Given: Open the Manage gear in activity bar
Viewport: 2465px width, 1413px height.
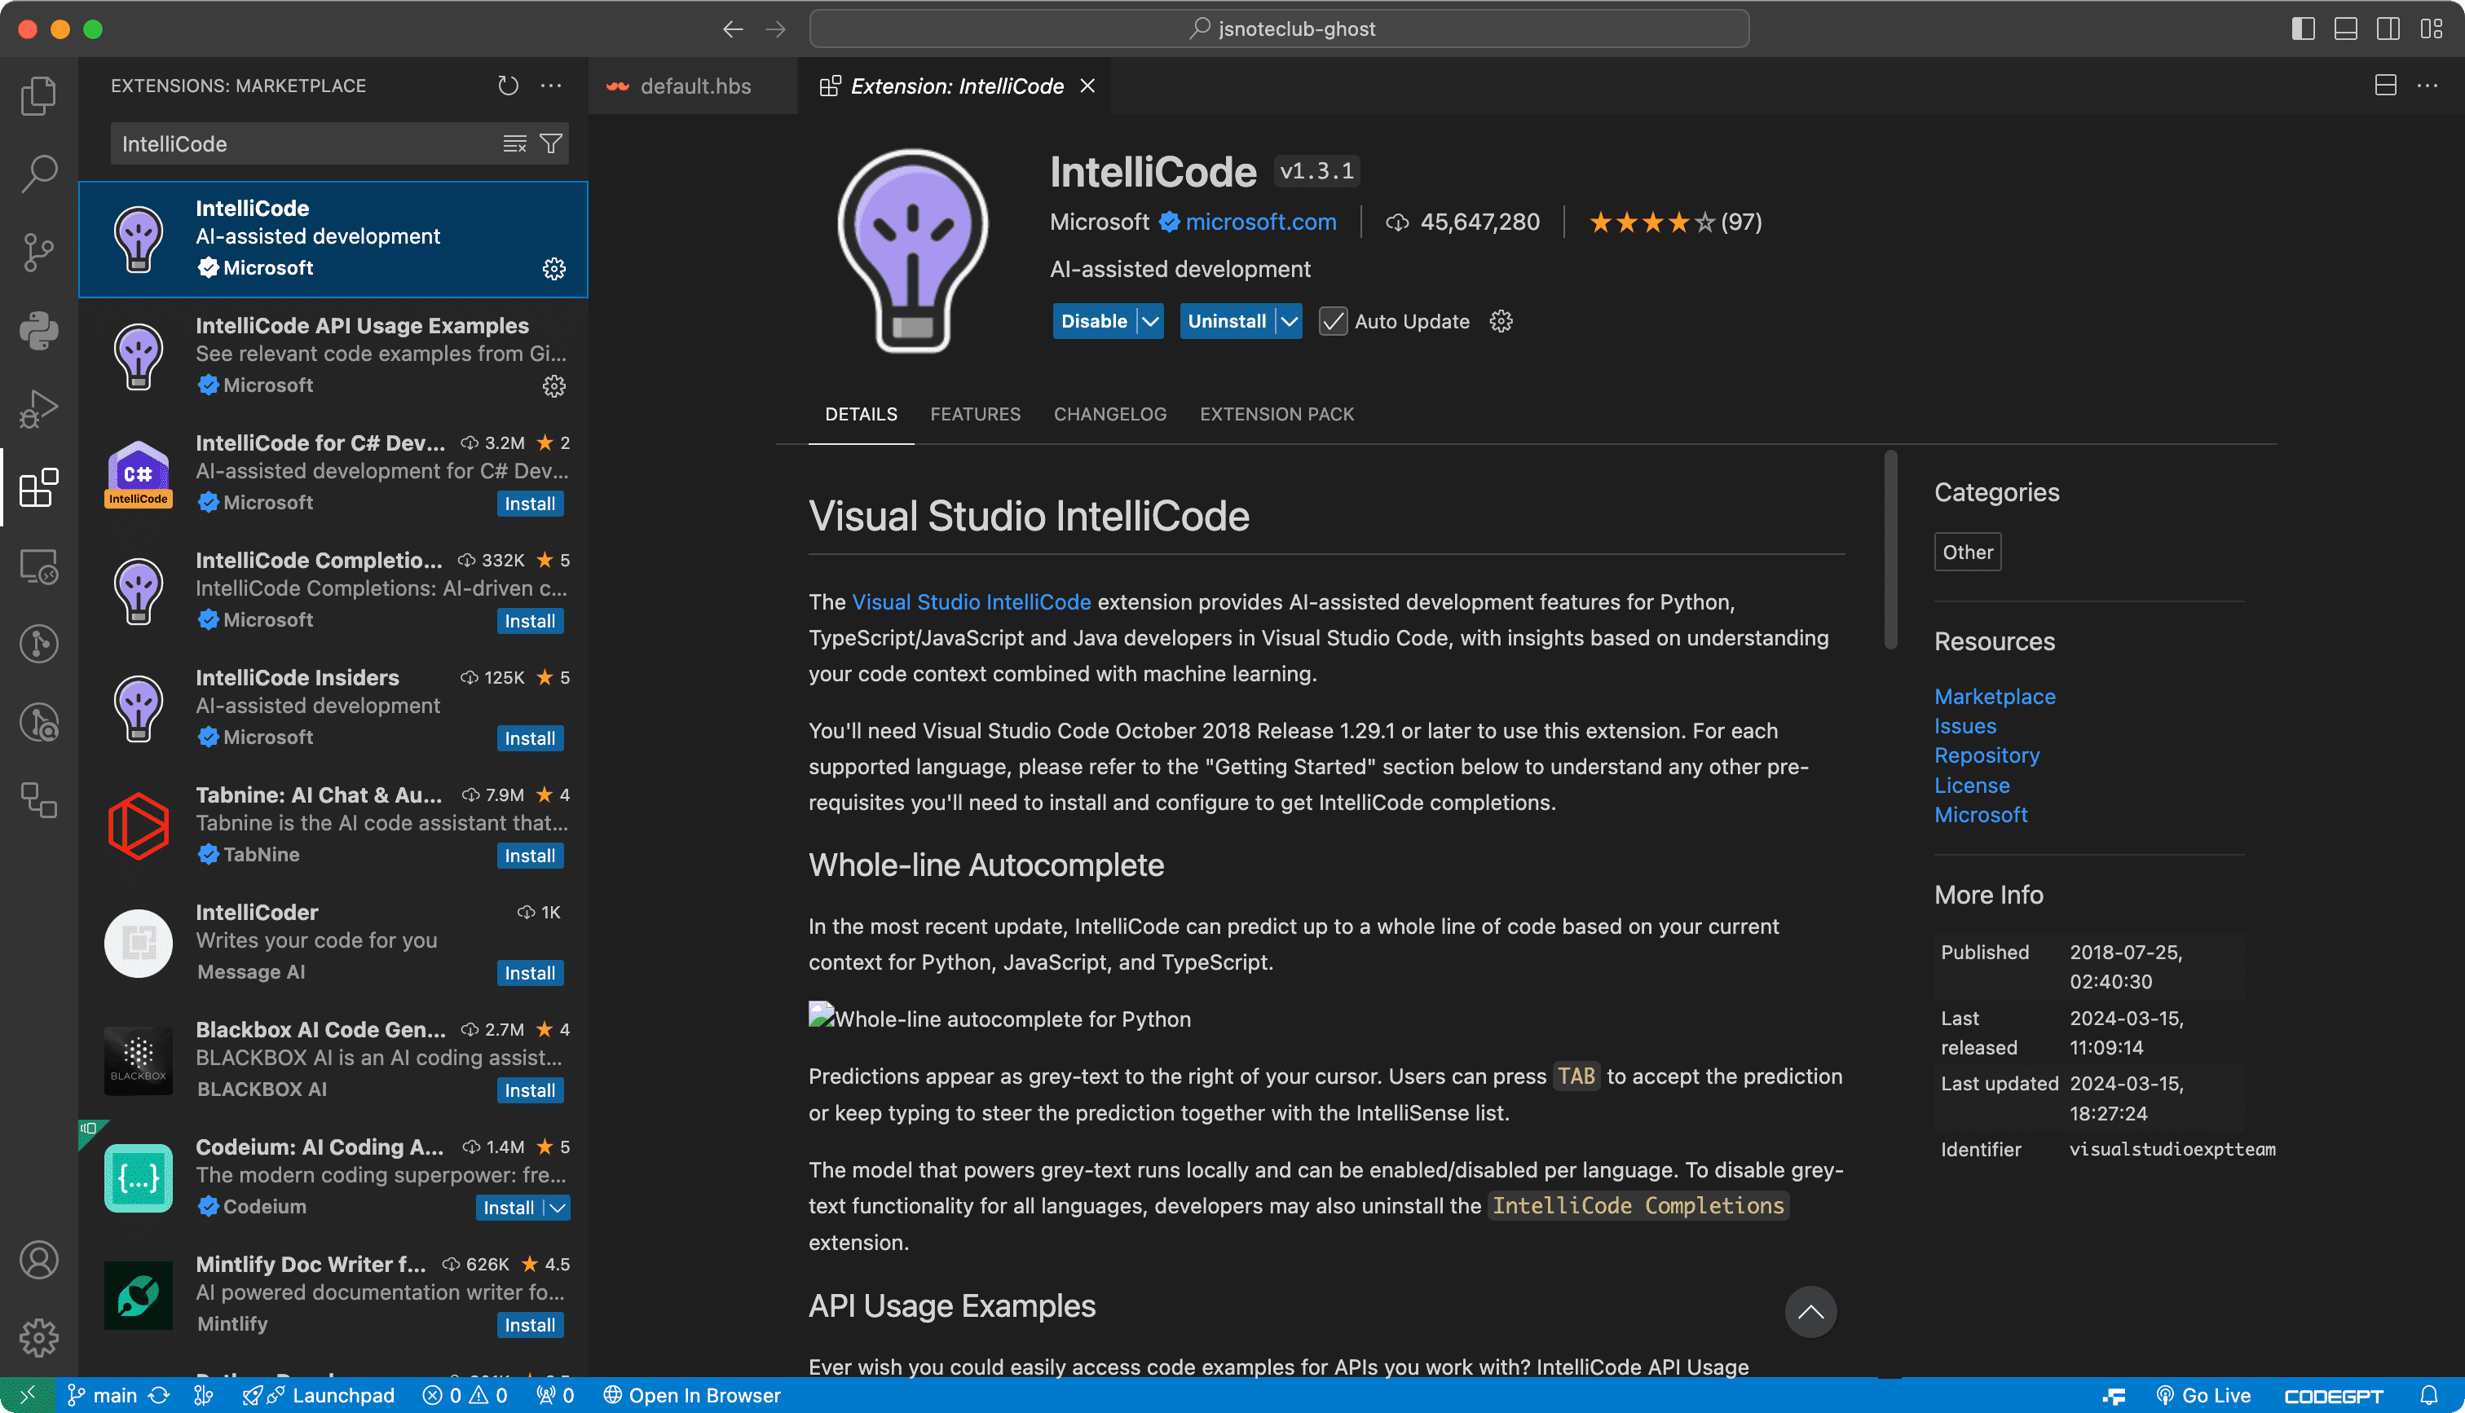Looking at the screenshot, I should tap(39, 1338).
